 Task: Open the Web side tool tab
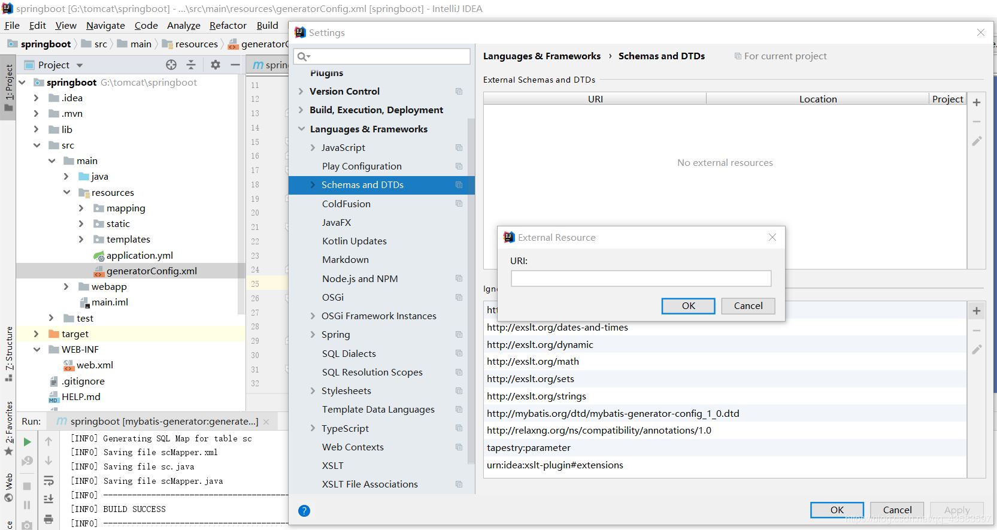pos(8,487)
